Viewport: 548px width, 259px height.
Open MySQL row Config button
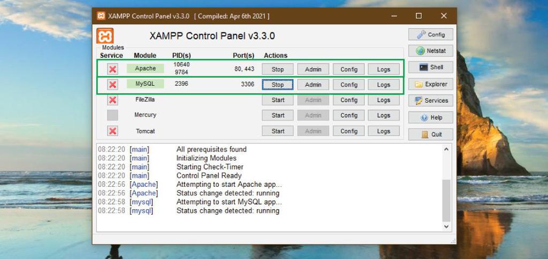tap(349, 85)
